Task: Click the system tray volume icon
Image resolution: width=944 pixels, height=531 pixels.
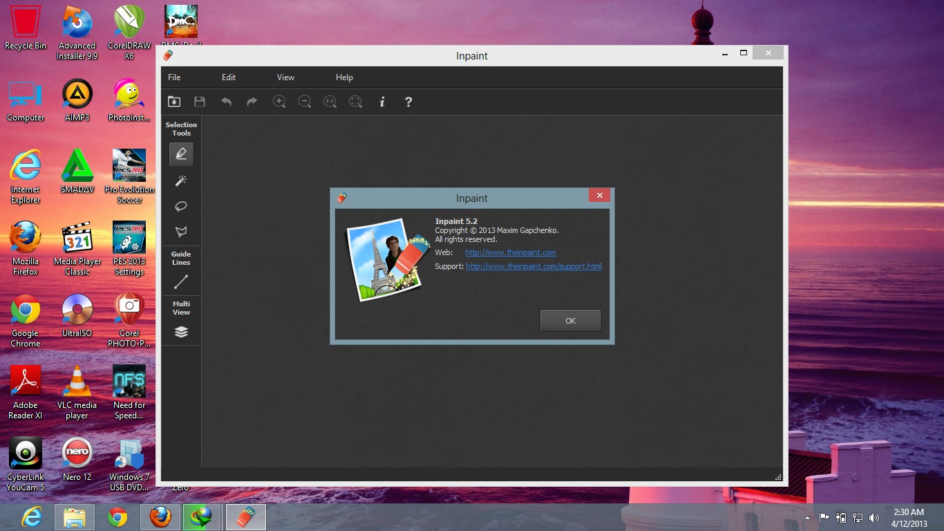Action: 874,518
